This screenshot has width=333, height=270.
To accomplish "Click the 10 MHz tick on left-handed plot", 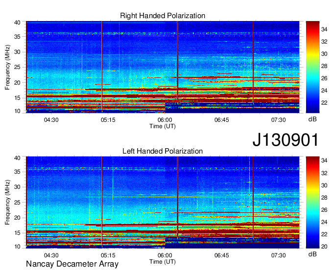I will click(18, 247).
